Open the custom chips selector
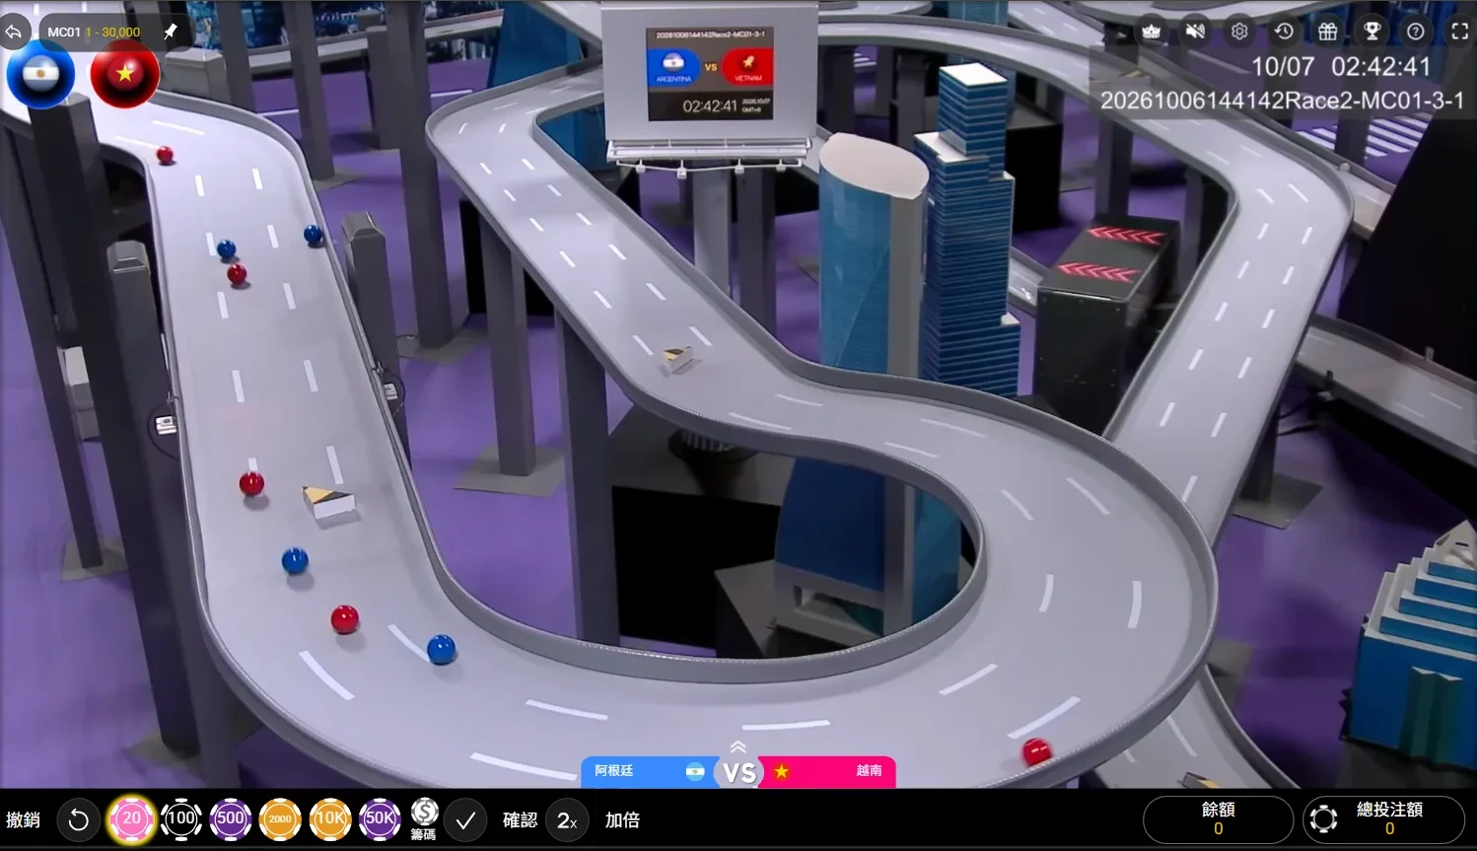1477x851 pixels. (x=424, y=819)
